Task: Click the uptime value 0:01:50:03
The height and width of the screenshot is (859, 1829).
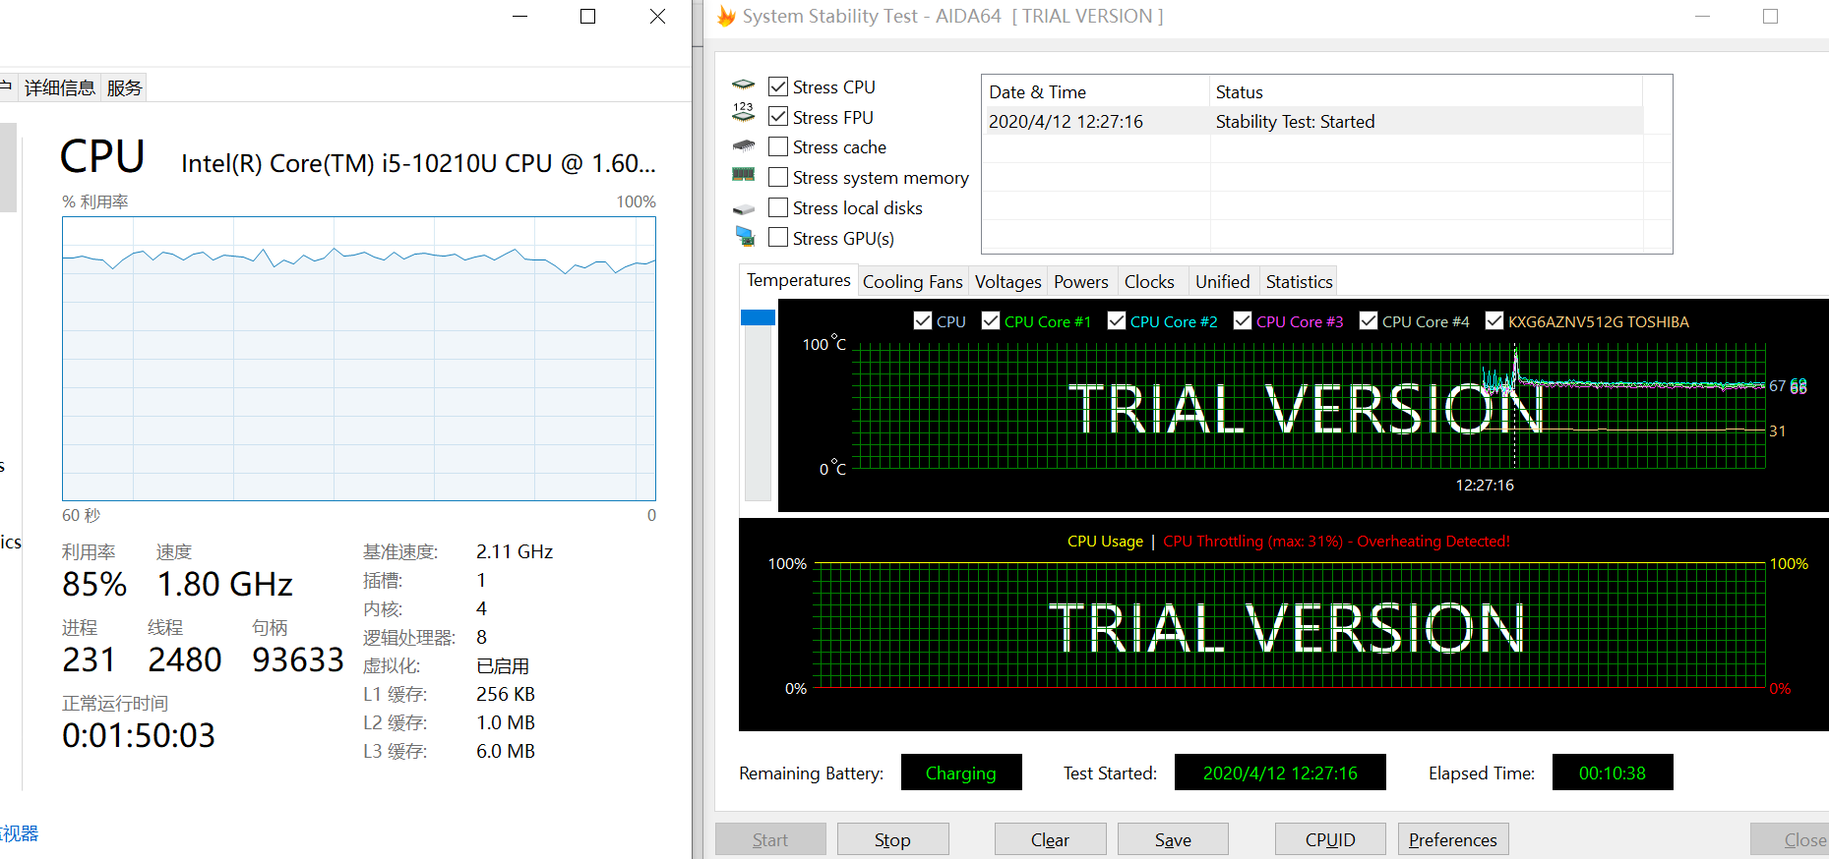Action: coord(139,735)
